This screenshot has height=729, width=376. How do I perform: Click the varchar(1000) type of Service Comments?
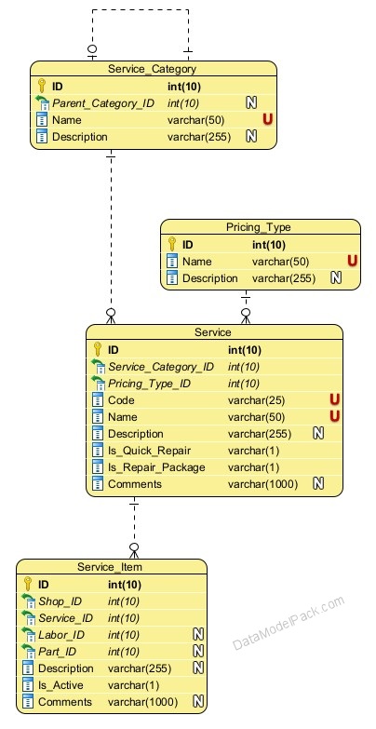point(262,484)
